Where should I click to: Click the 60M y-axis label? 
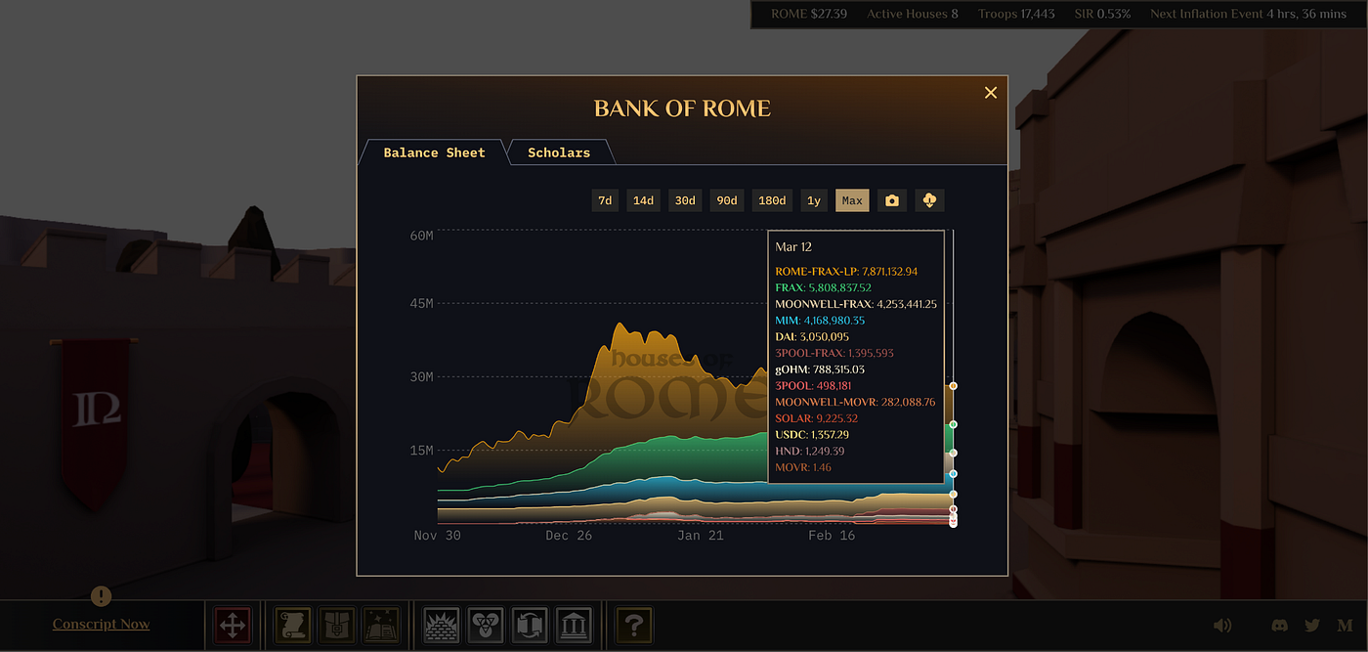[x=421, y=236]
